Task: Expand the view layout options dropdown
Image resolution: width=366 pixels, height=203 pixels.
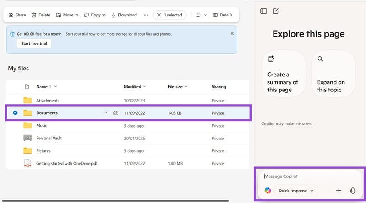Action: 201,15
